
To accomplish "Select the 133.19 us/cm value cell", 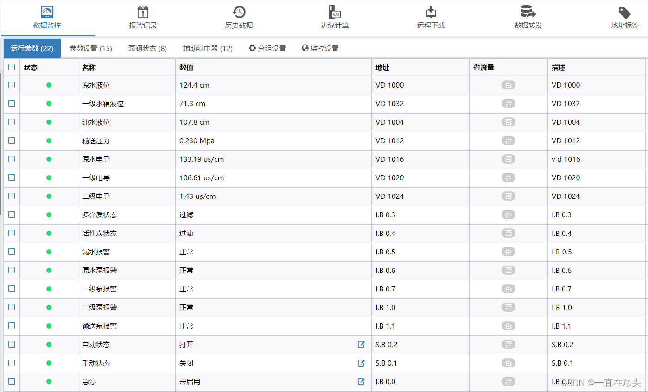I will [273, 159].
